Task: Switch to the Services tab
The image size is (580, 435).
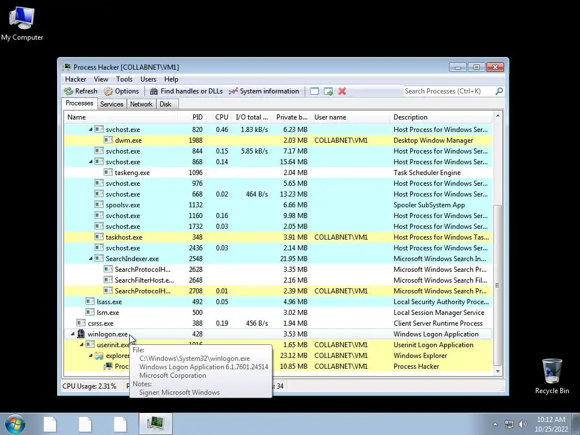Action: [x=112, y=104]
